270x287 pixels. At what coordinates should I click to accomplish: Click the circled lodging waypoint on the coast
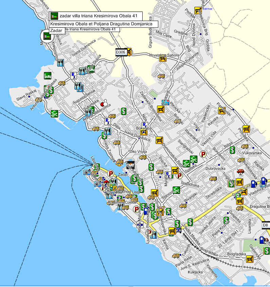click(47, 36)
